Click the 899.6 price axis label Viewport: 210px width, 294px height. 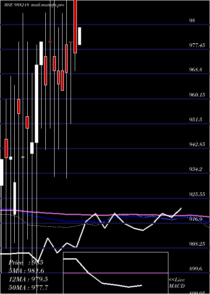pyautogui.click(x=195, y=269)
